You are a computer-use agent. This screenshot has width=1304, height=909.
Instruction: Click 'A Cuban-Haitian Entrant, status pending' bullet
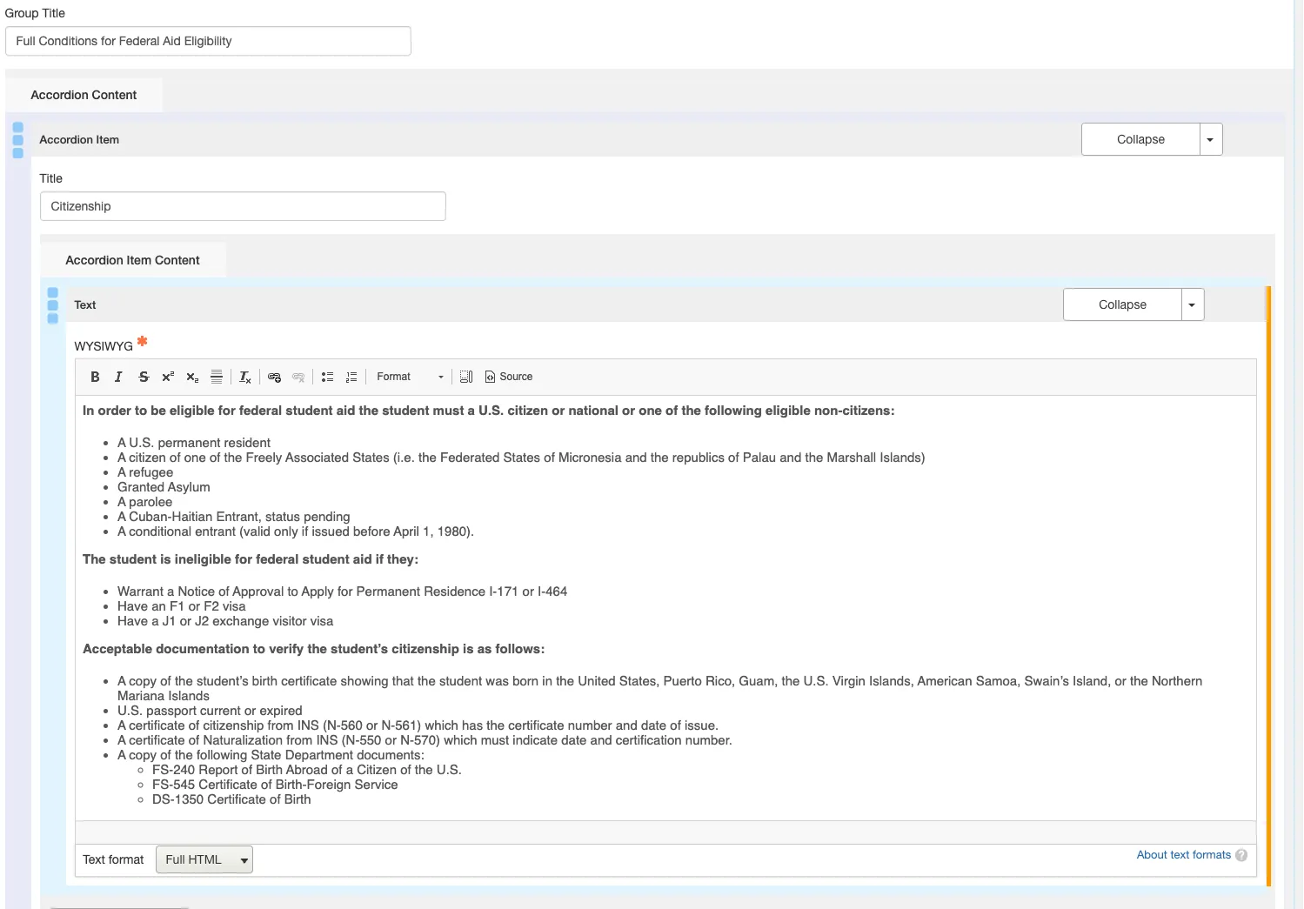point(233,517)
